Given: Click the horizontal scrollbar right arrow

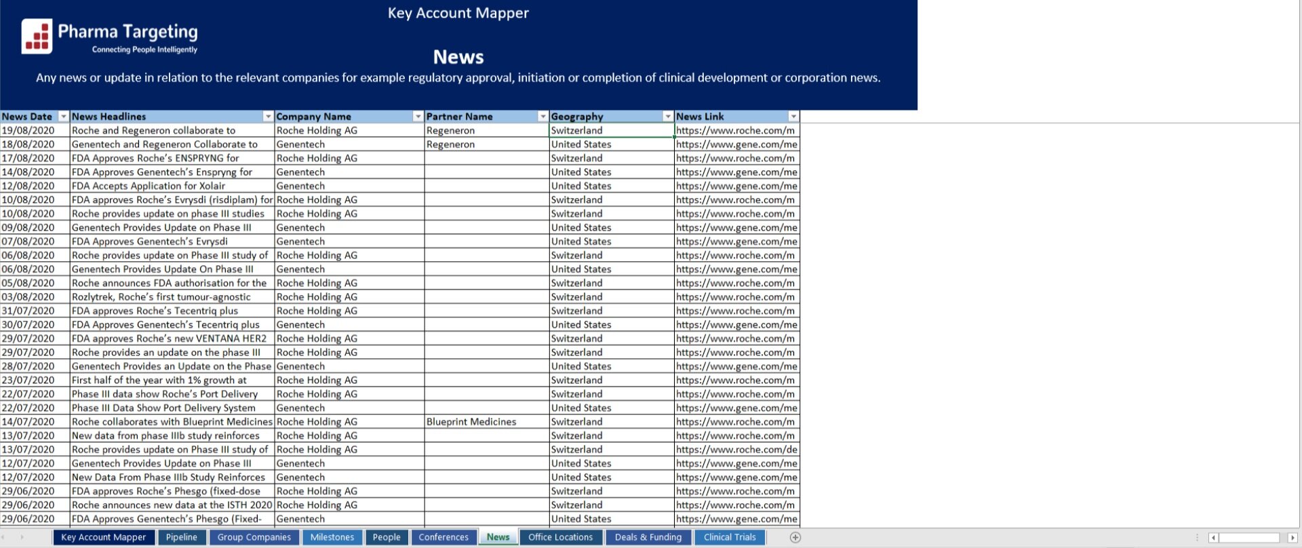Looking at the screenshot, I should coord(1293,538).
